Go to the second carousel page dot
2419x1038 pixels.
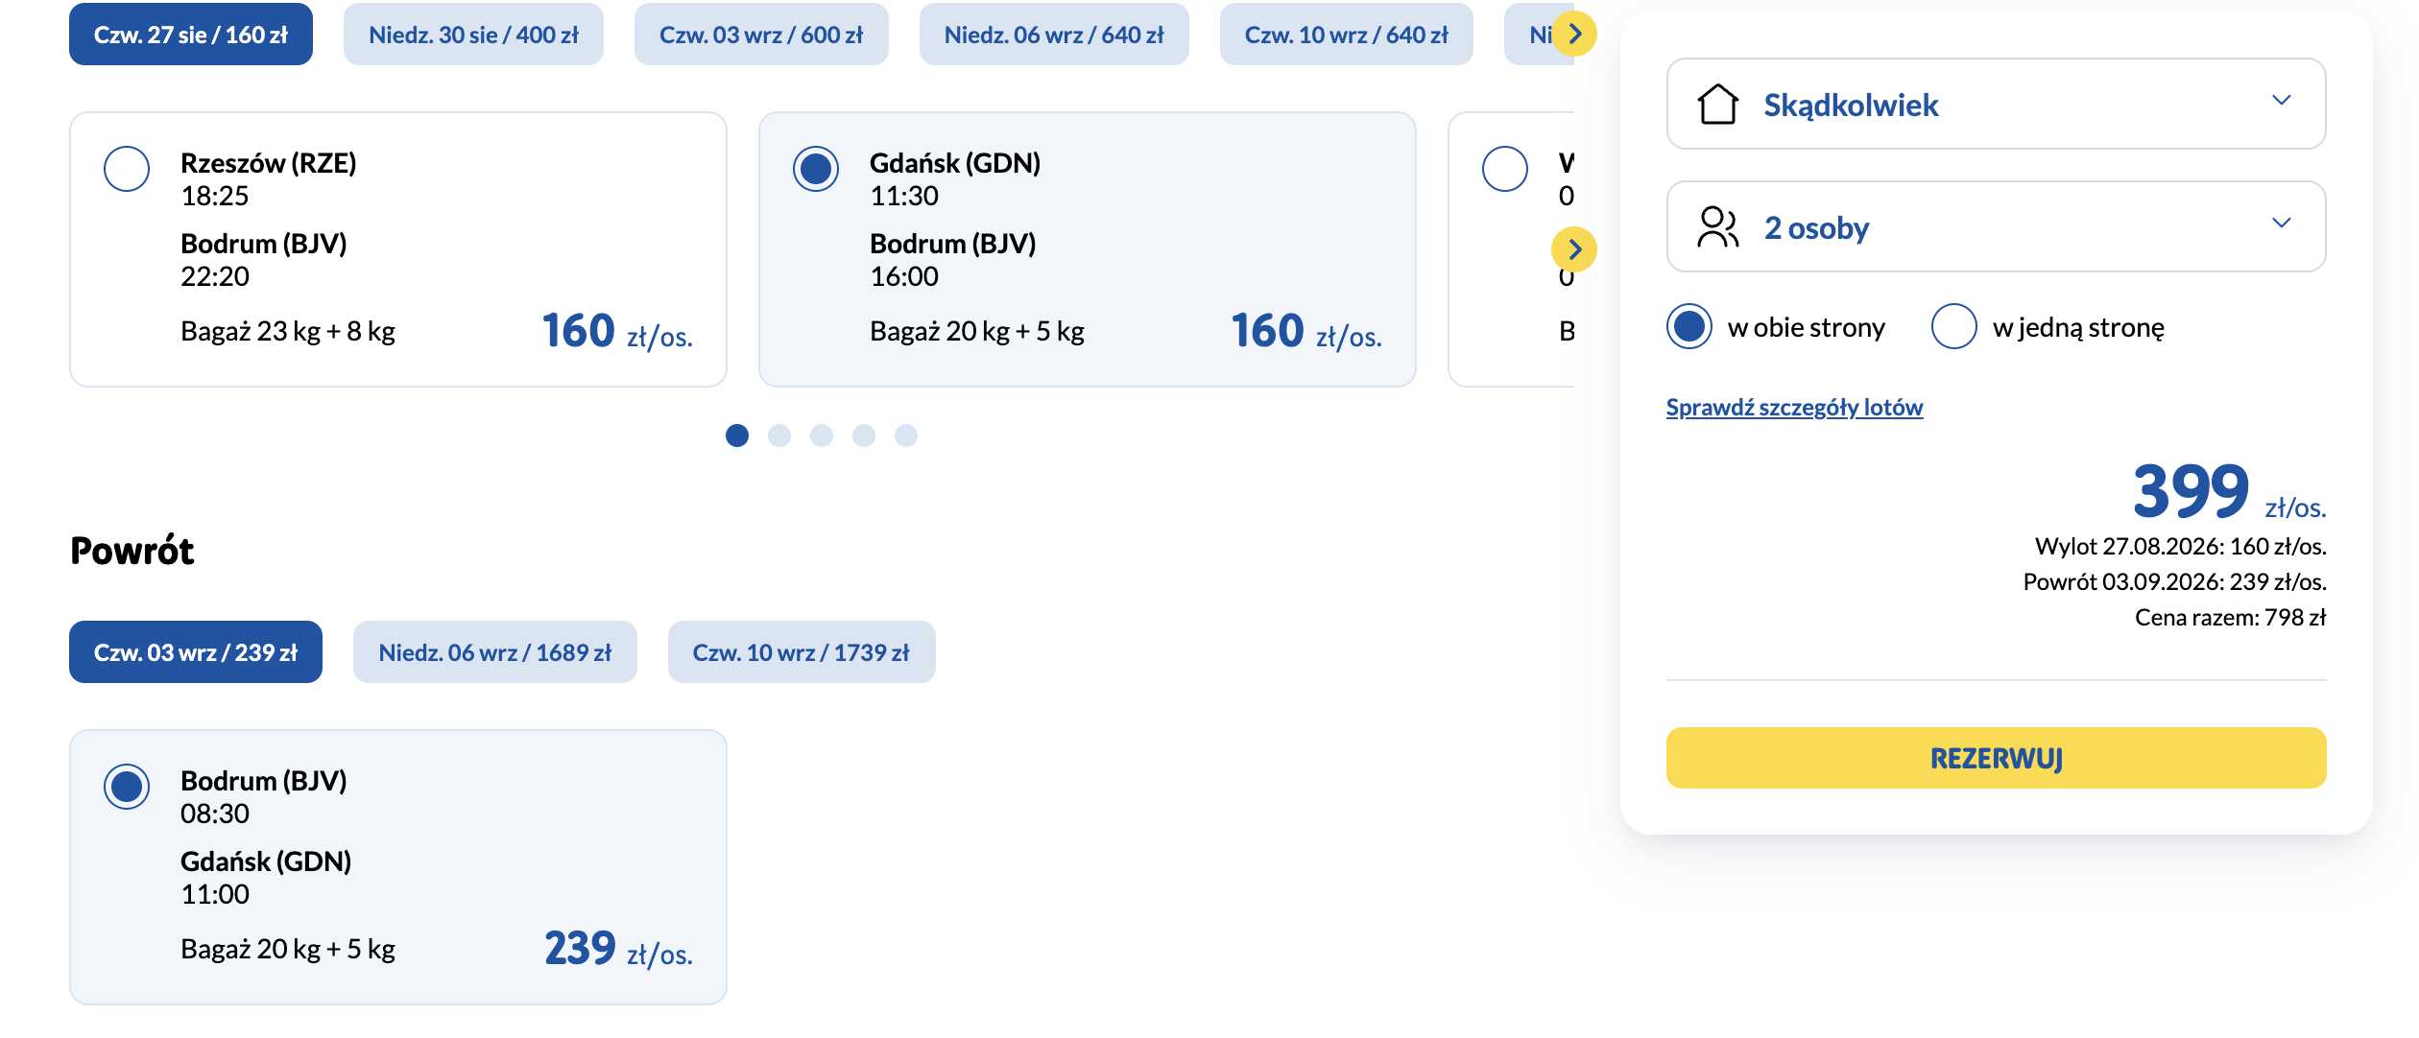(x=779, y=436)
